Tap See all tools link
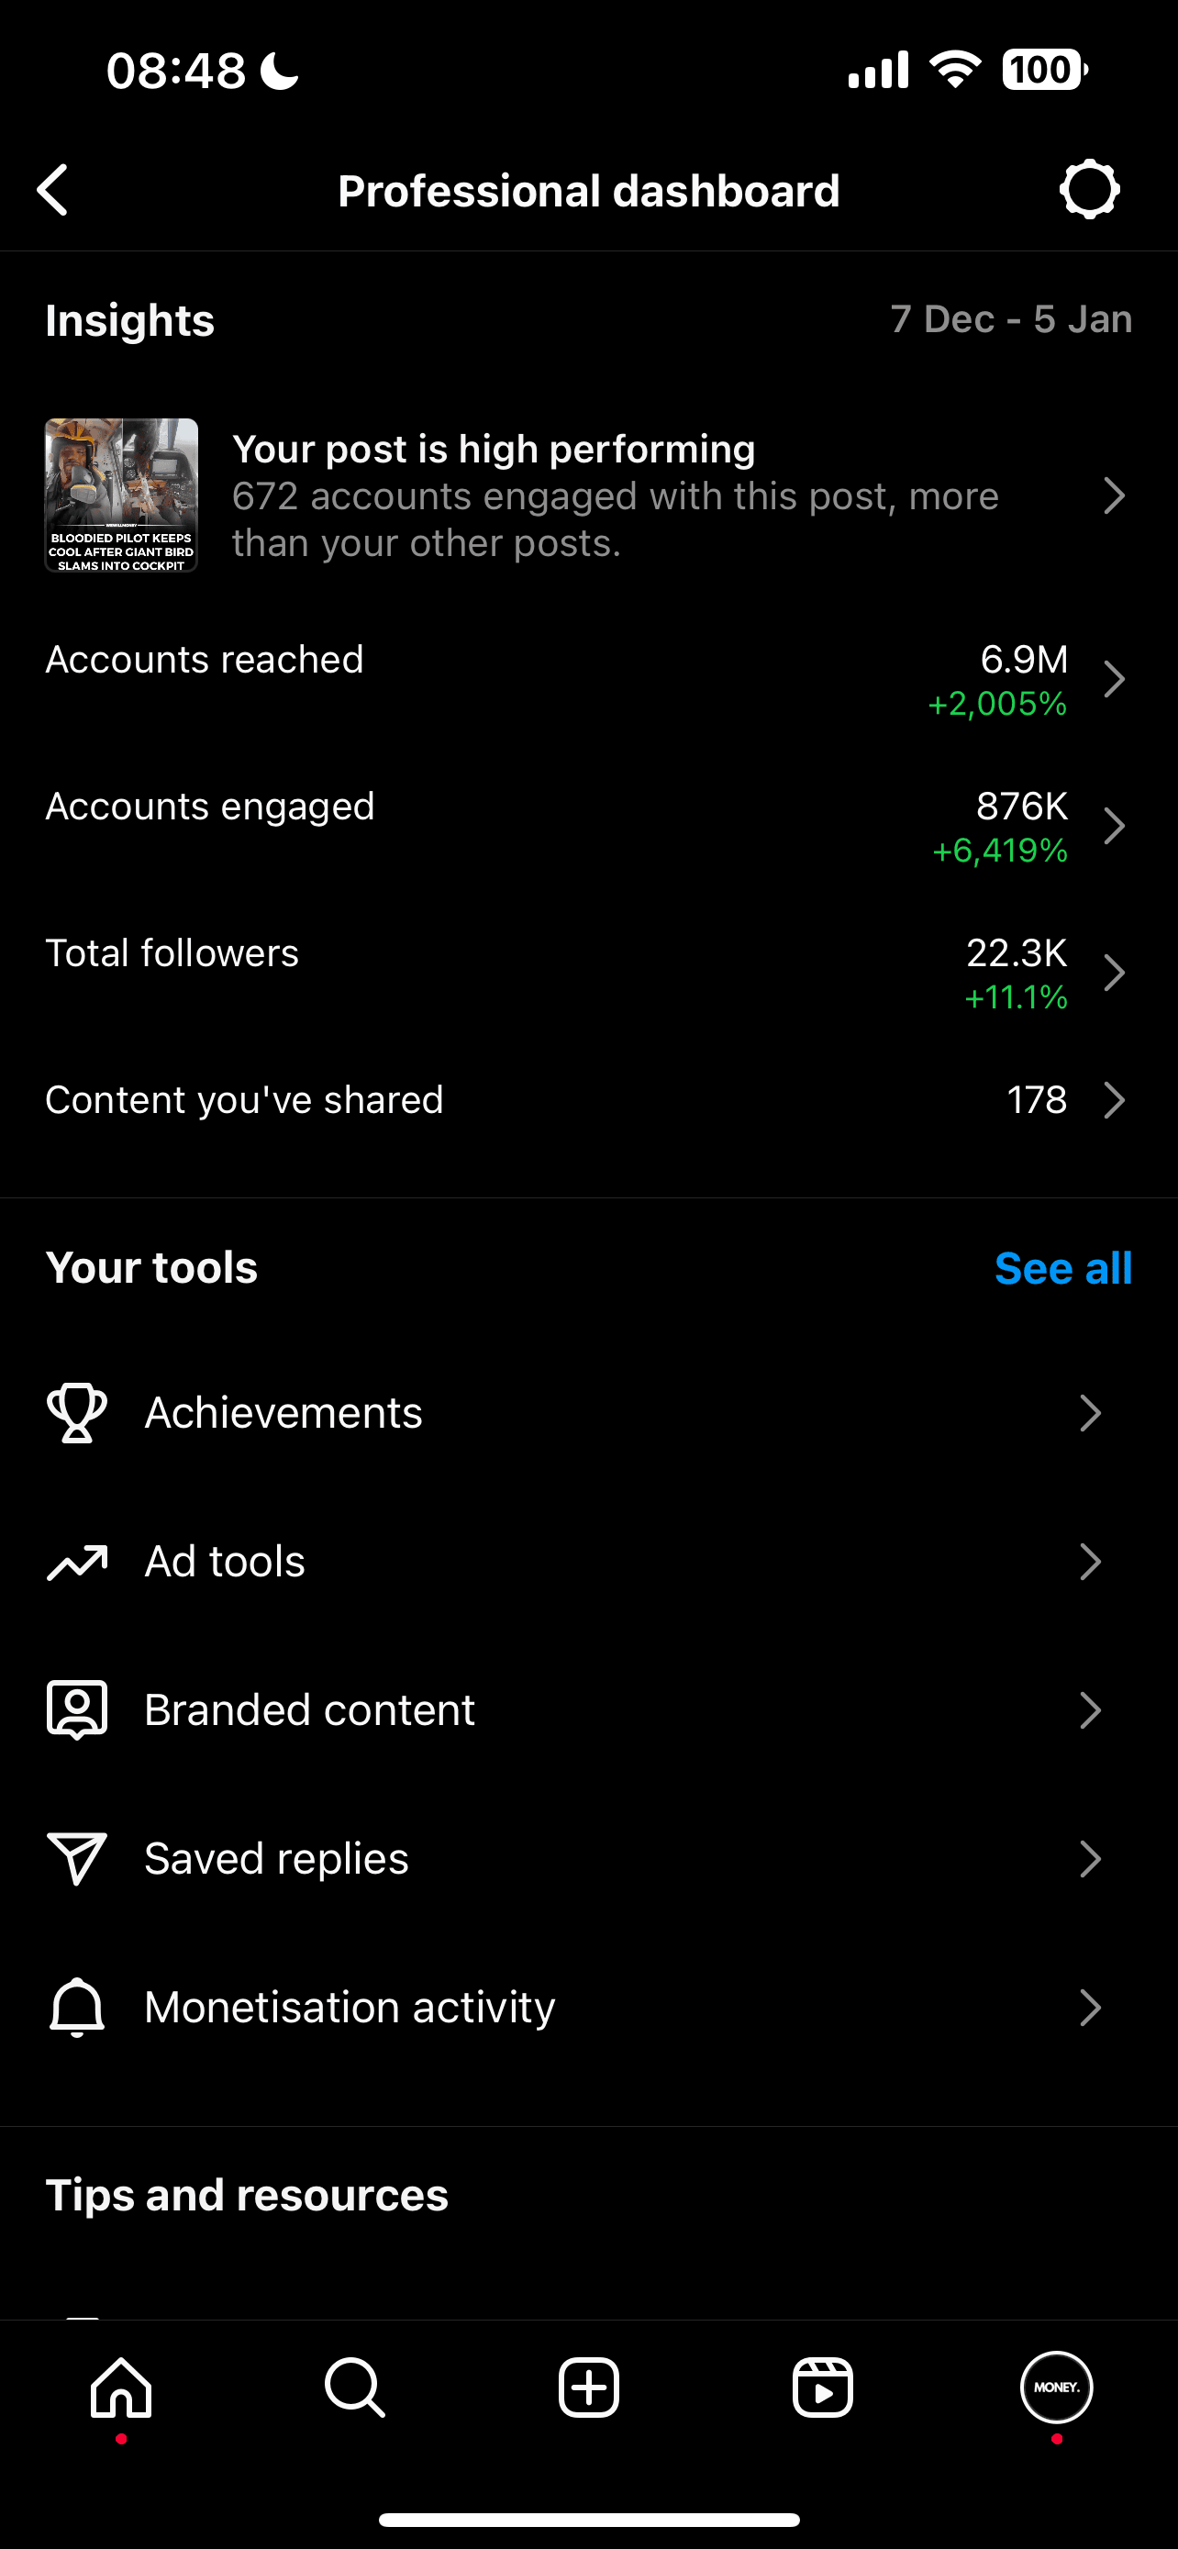Screen dimensions: 1178x2549 1062,1269
